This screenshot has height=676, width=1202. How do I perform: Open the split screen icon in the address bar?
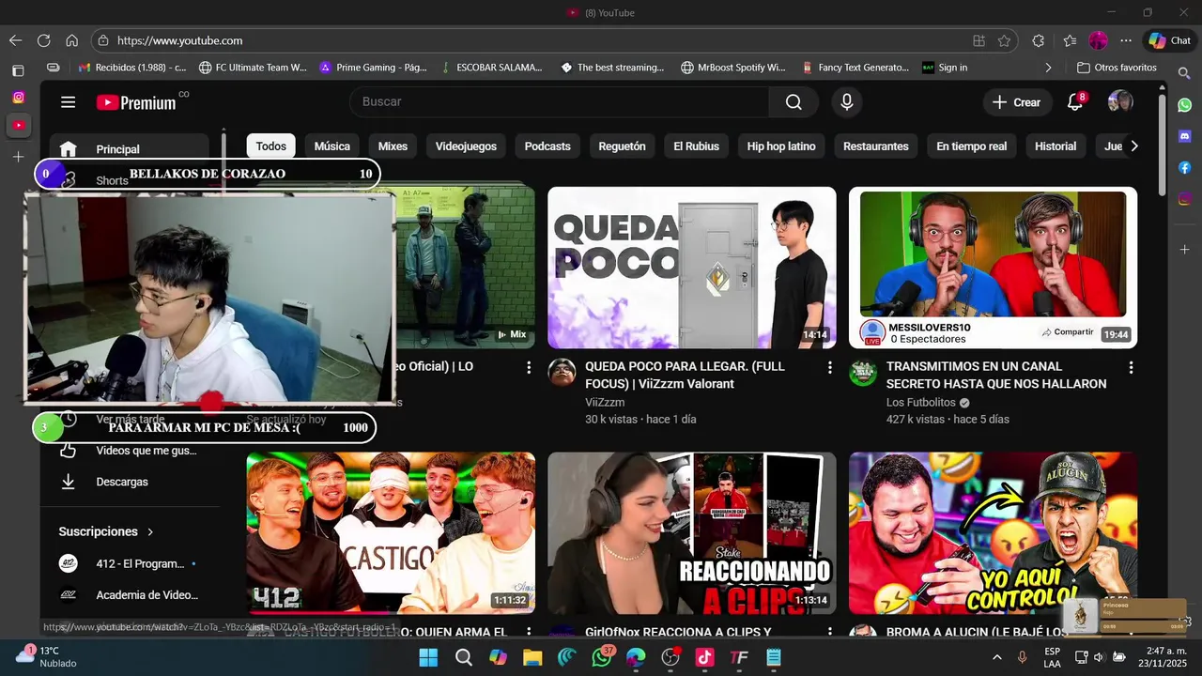(979, 40)
